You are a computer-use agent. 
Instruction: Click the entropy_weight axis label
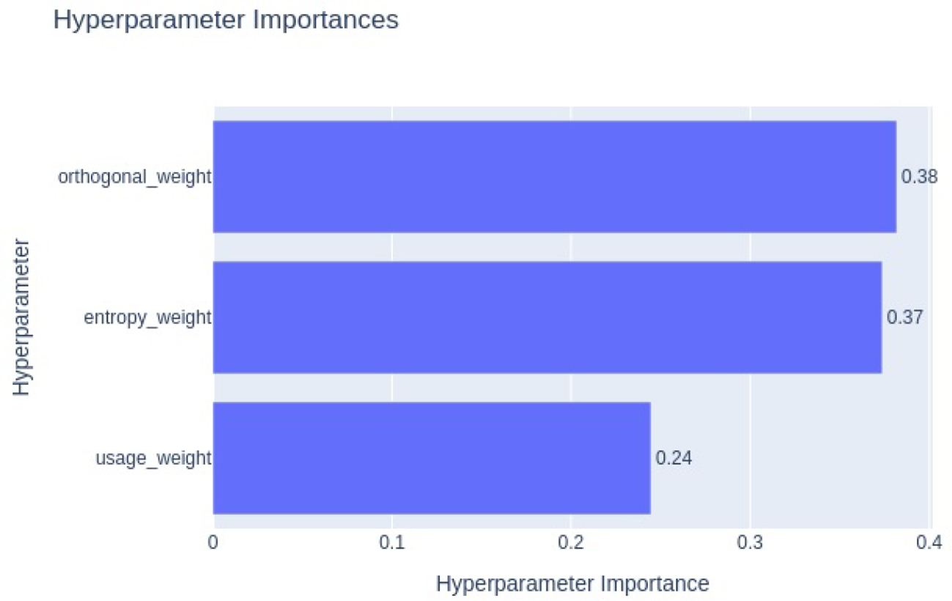pos(147,317)
